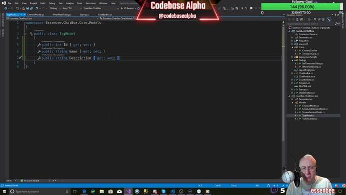Select StreamSessionModel.cs in Solution Explorer
The image size is (346, 195).
pos(313,112)
